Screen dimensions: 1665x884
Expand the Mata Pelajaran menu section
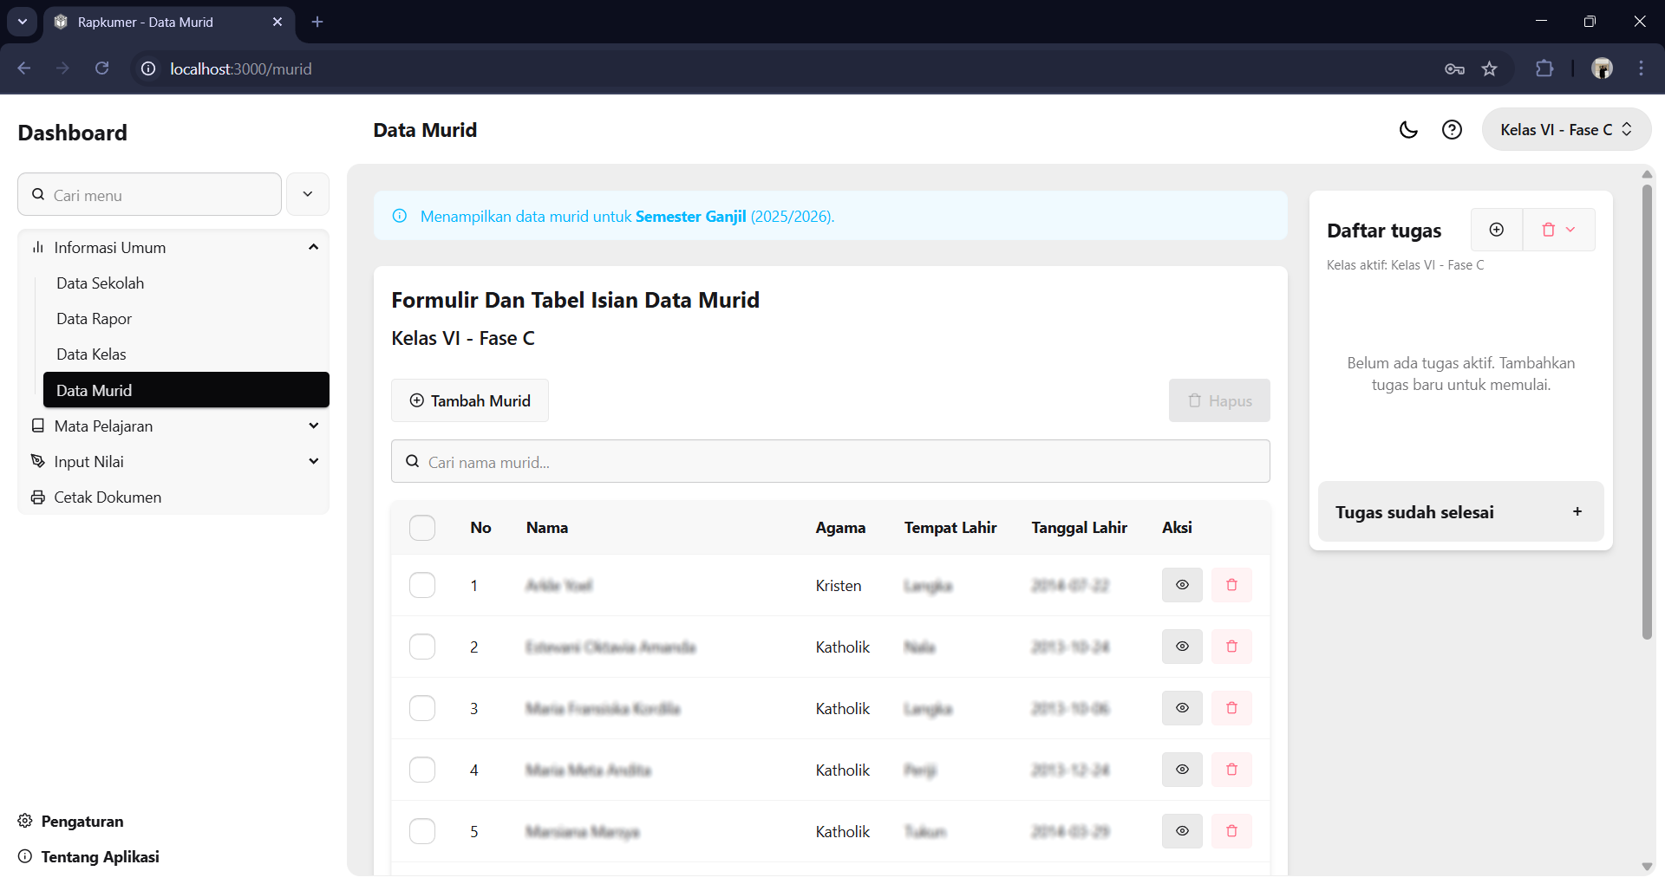(173, 426)
